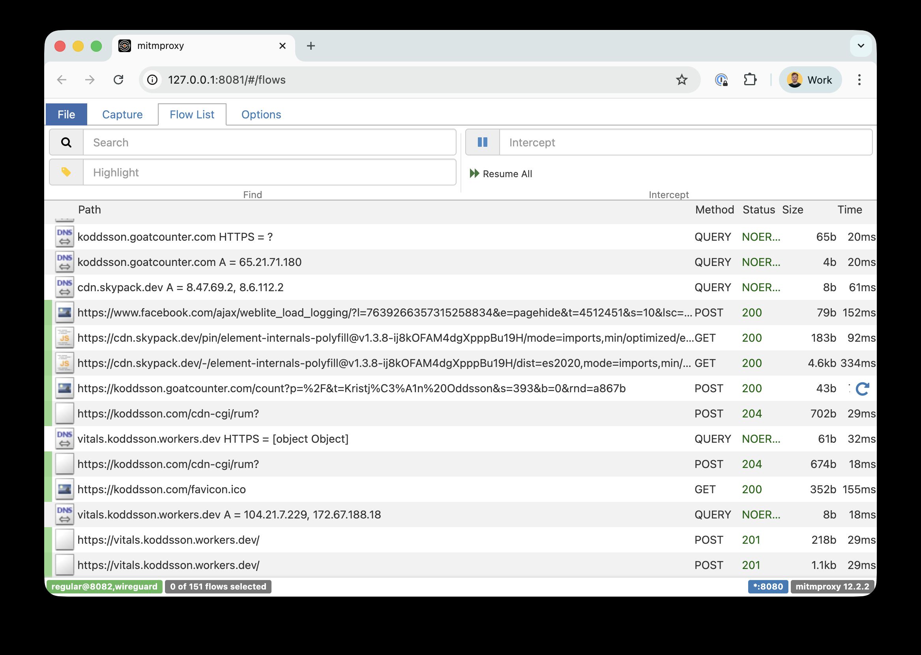The height and width of the screenshot is (655, 921).
Task: Close the mitmproxy browser tab
Action: pos(283,46)
